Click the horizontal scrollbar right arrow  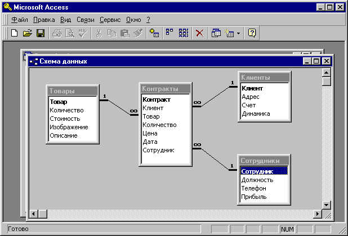(318, 214)
